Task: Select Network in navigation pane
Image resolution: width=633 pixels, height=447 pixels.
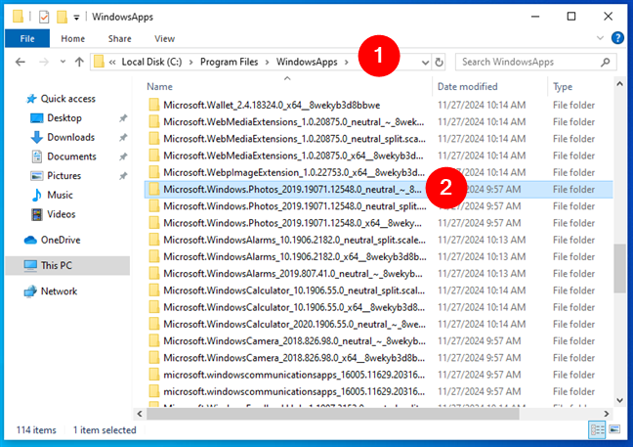Action: click(59, 291)
